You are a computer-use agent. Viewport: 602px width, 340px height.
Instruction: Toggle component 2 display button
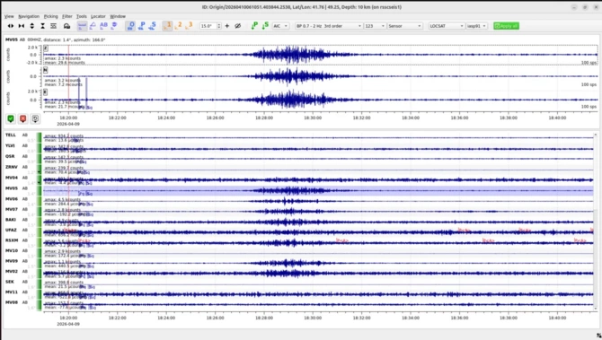pyautogui.click(x=178, y=26)
